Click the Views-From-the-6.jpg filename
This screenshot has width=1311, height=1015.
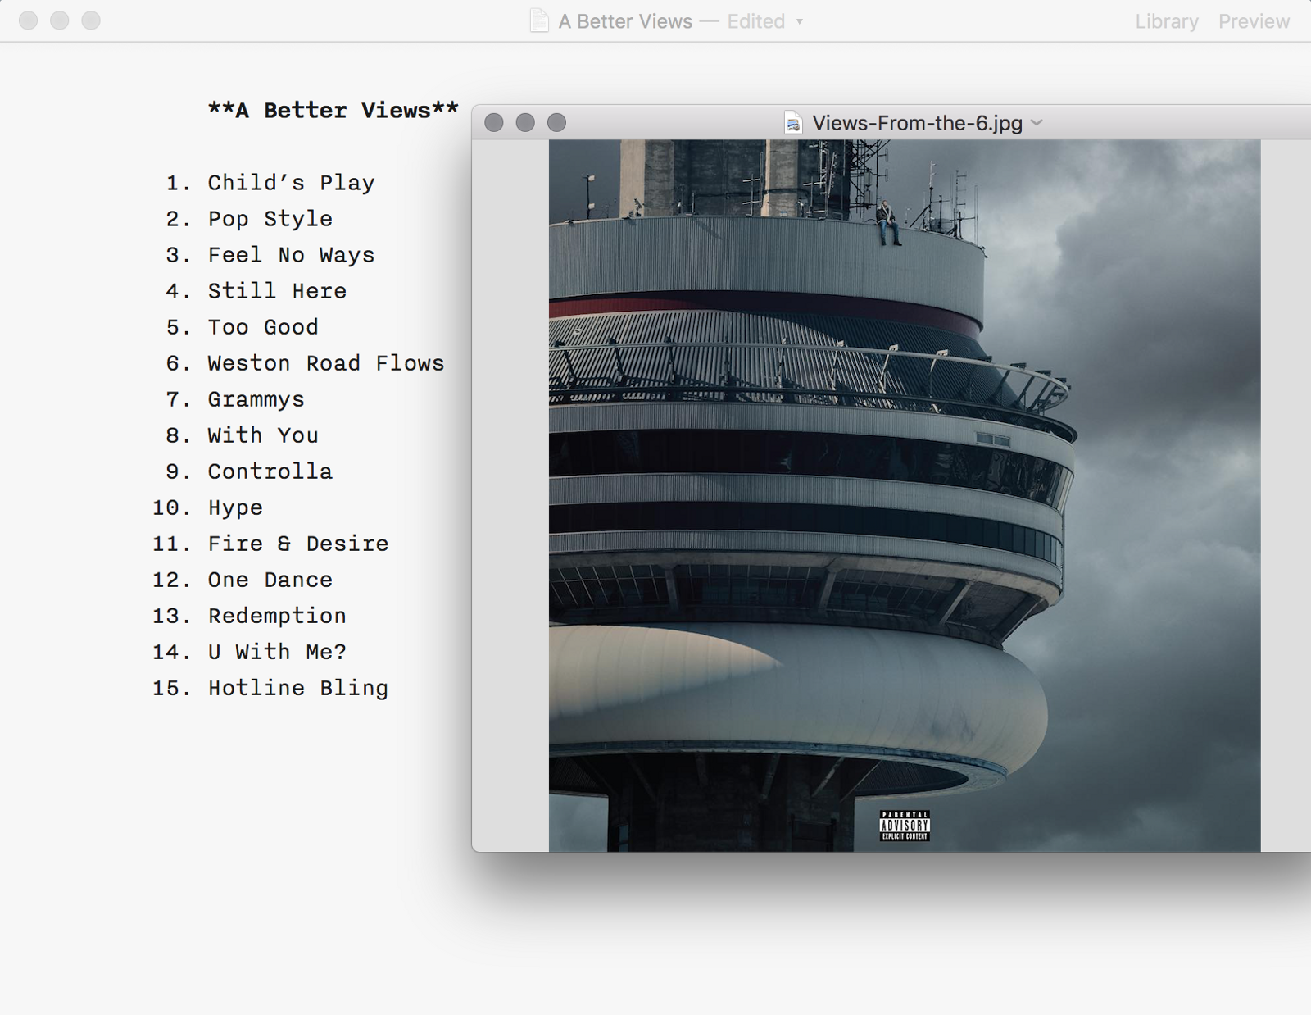pyautogui.click(x=917, y=123)
